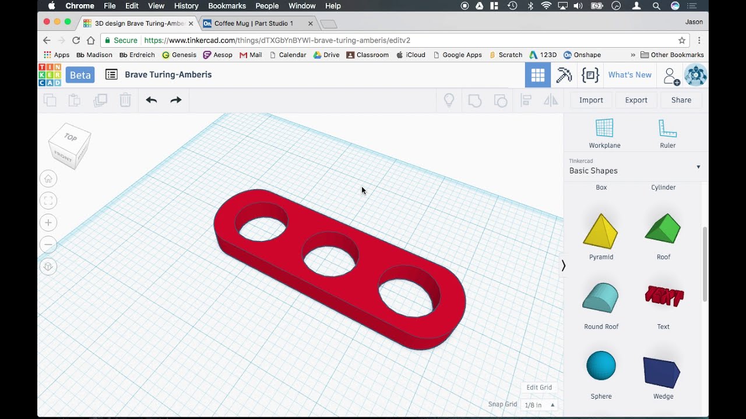Click the browser address bar

click(393, 40)
